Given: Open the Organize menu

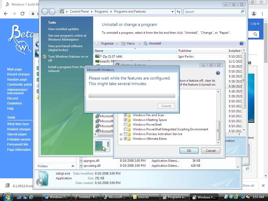Looking at the screenshot, I should coord(107,43).
